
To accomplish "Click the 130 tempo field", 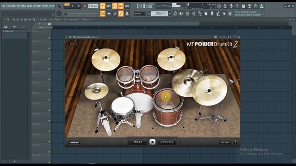I will (x=93, y=6).
